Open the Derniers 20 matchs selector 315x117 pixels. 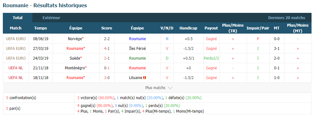coord(286,18)
